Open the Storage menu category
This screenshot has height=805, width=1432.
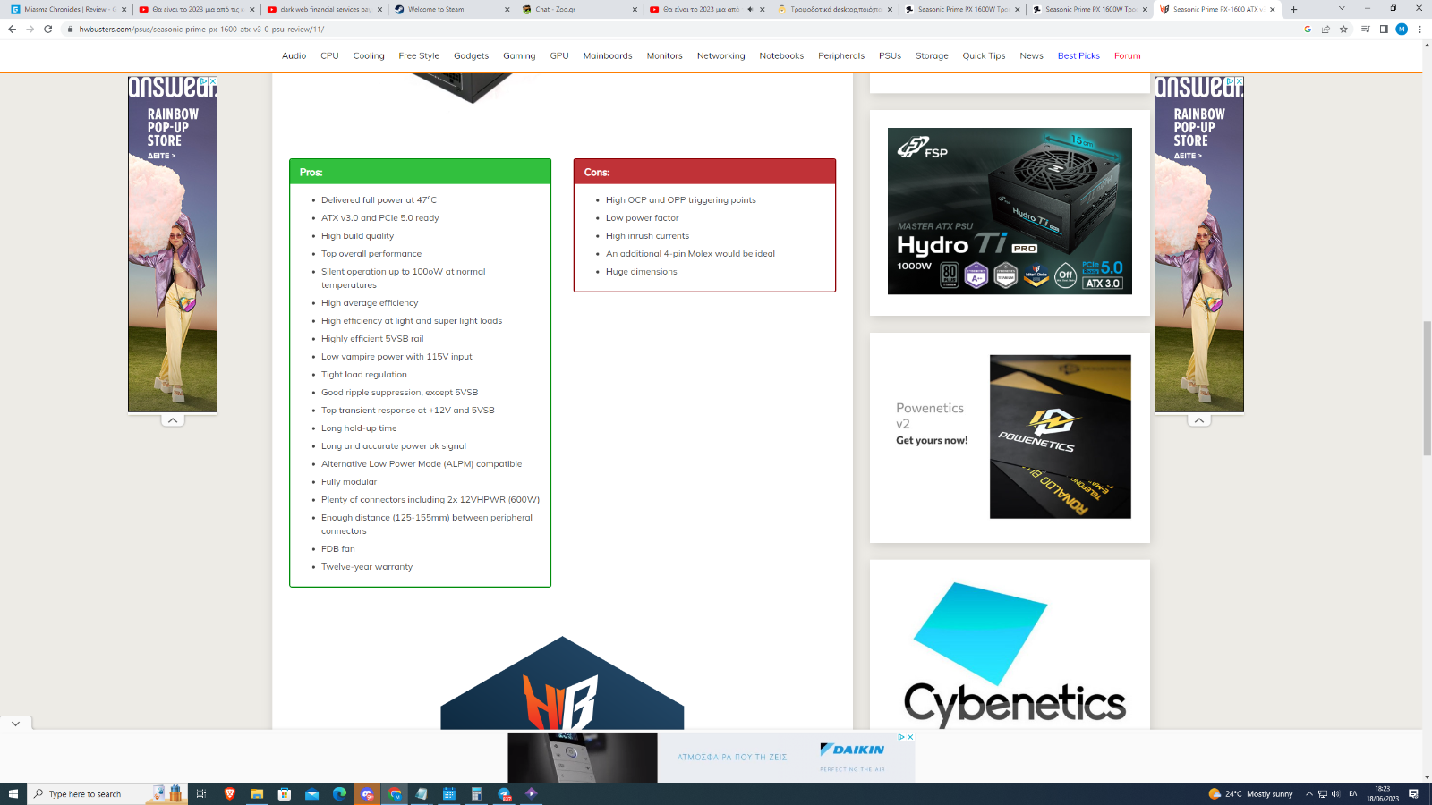click(932, 55)
